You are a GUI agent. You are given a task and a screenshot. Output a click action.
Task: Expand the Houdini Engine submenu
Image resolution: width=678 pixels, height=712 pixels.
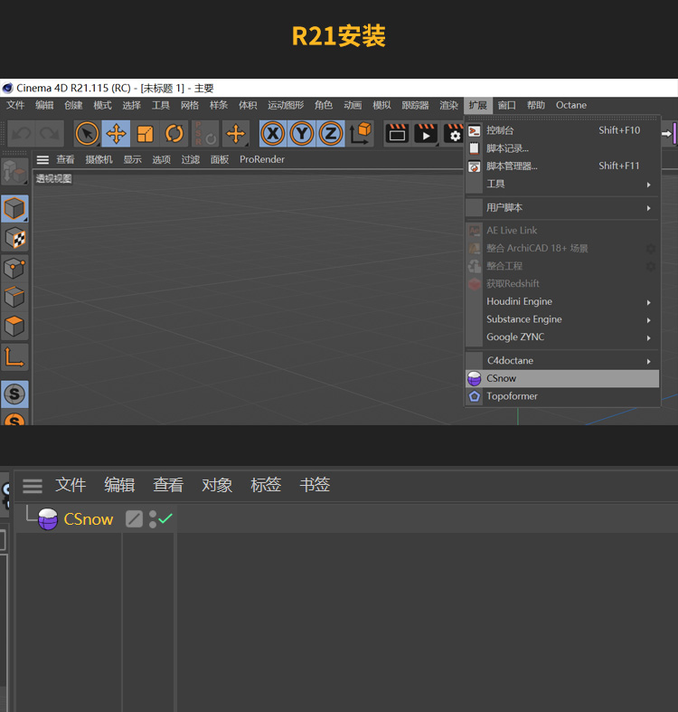pos(562,301)
